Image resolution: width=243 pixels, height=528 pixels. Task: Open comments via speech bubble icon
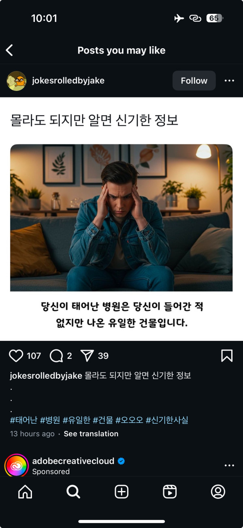[56, 356]
